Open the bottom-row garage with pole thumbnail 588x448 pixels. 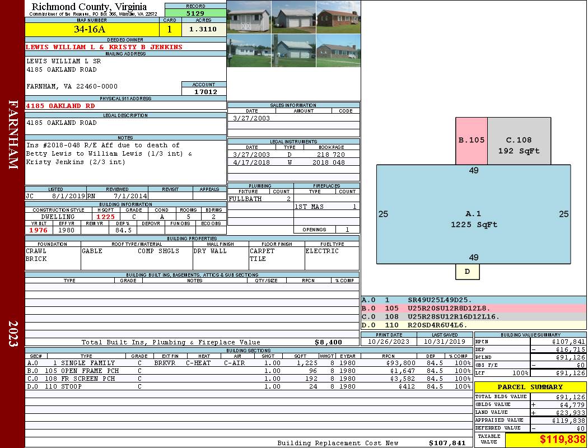pos(293,50)
